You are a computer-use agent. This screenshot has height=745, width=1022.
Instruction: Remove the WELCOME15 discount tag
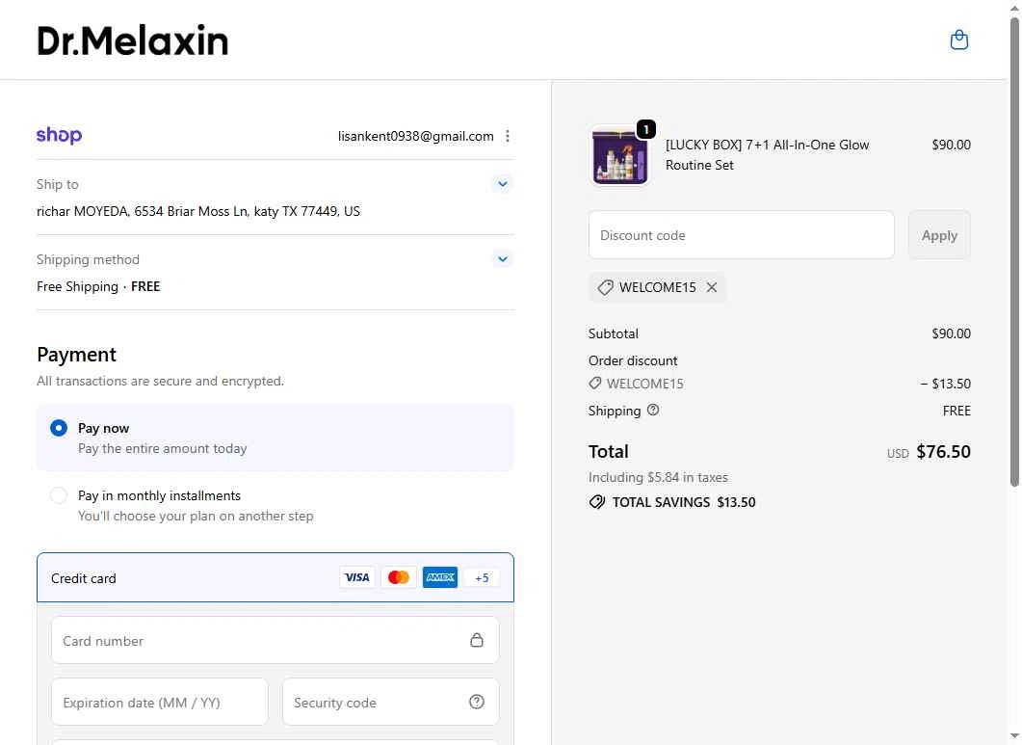tap(712, 287)
